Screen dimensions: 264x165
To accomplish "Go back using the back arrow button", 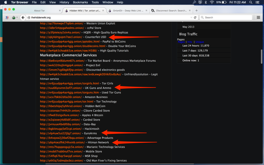I will click(23, 17).
